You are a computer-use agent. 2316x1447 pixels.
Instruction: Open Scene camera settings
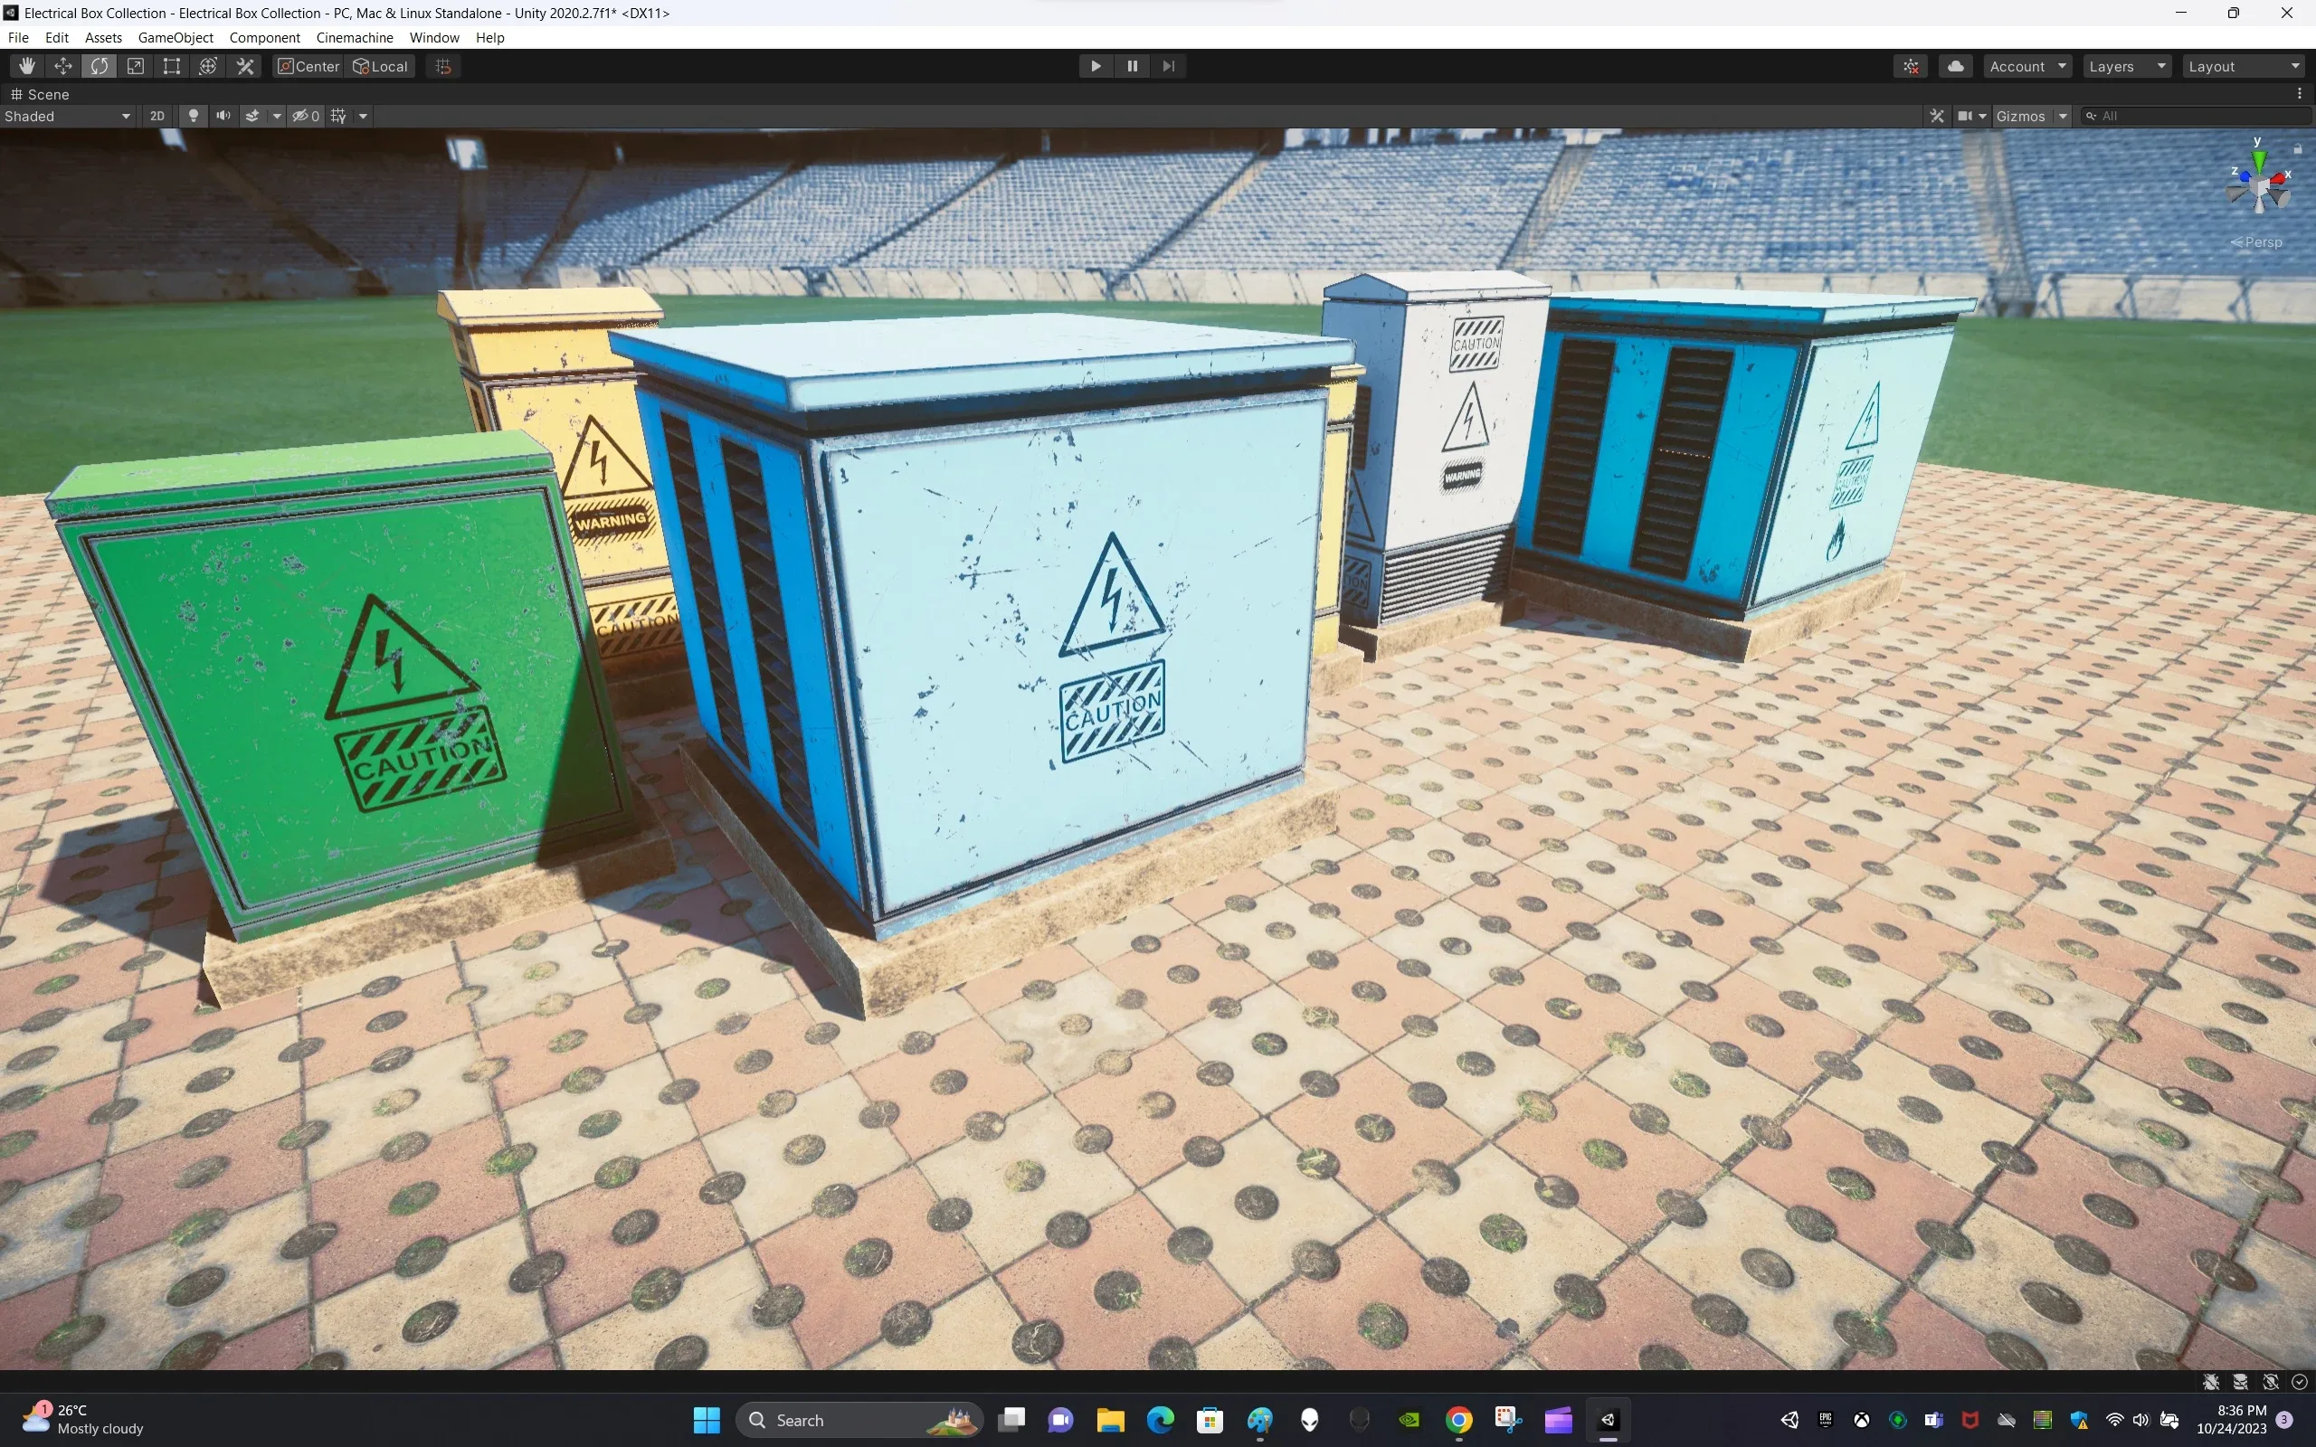click(x=1971, y=116)
